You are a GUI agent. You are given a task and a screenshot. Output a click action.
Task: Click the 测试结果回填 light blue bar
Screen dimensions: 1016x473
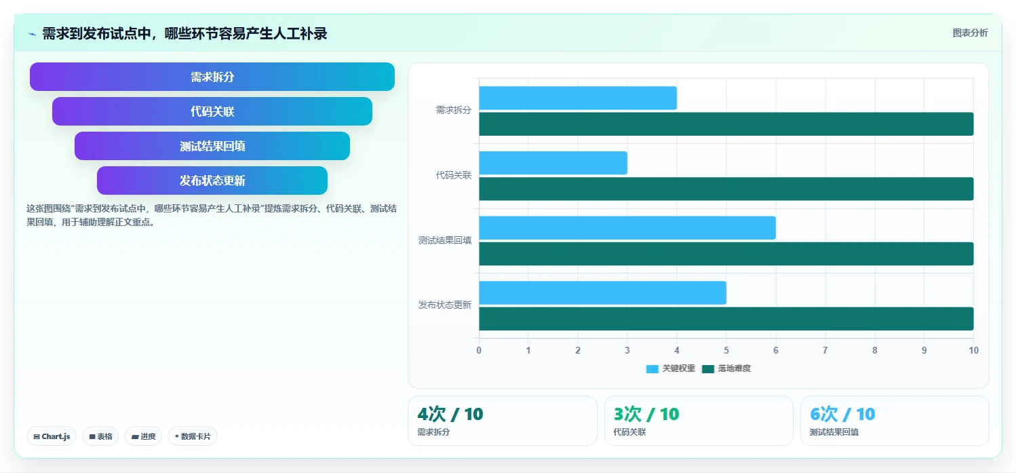tap(627, 228)
